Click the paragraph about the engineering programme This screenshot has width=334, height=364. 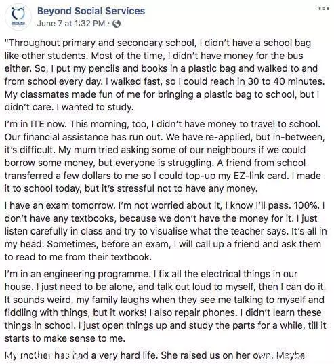[165, 306]
